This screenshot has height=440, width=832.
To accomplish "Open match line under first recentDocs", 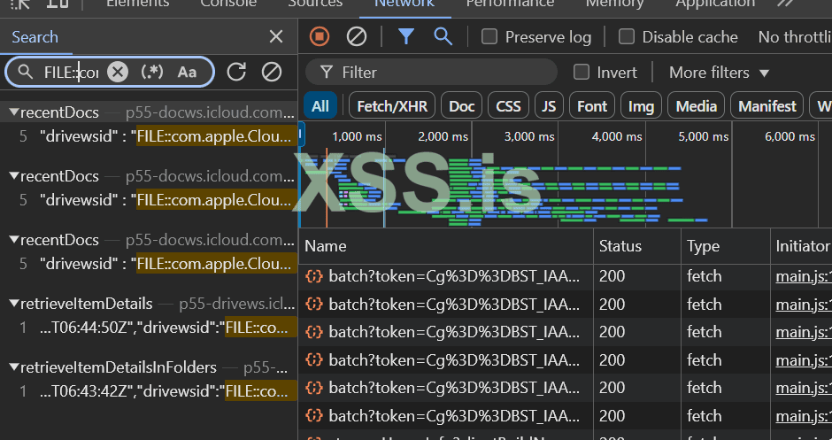I will (x=149, y=136).
